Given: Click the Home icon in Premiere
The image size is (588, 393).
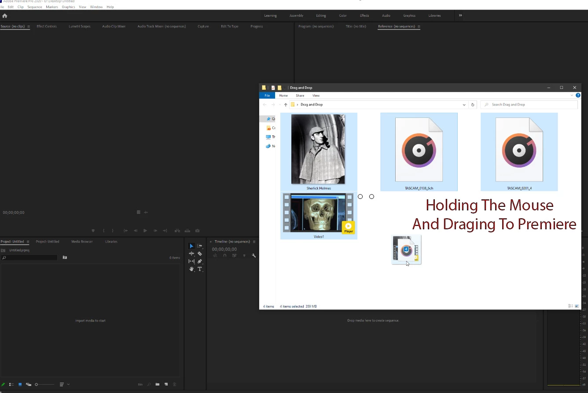Looking at the screenshot, I should pos(5,15).
